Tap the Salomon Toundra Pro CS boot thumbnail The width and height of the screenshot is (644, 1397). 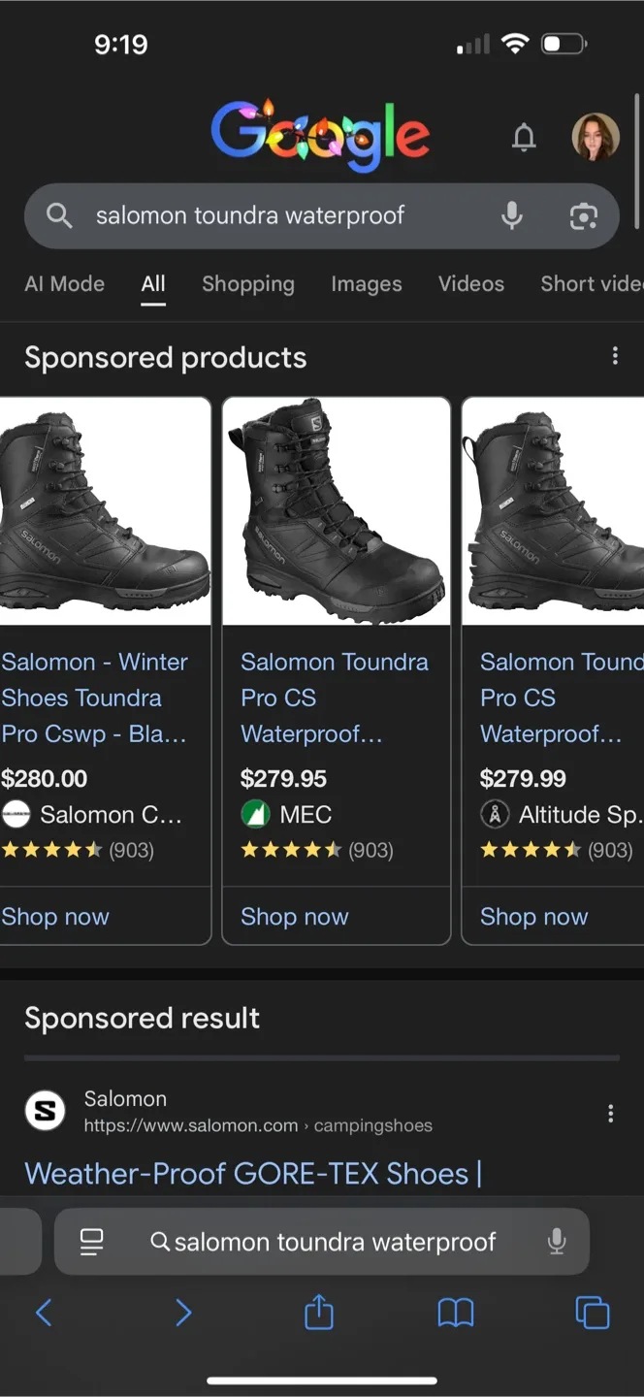(x=336, y=511)
